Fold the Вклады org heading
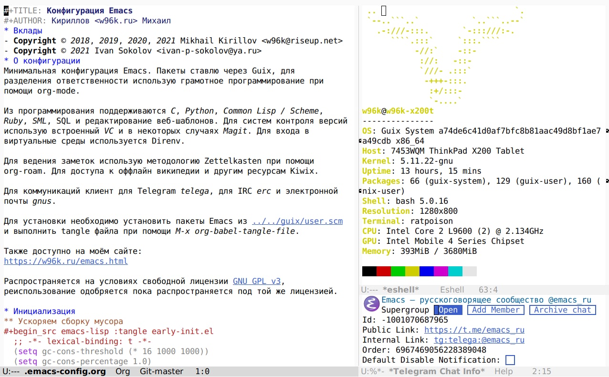This screenshot has width=609, height=377. 23,31
